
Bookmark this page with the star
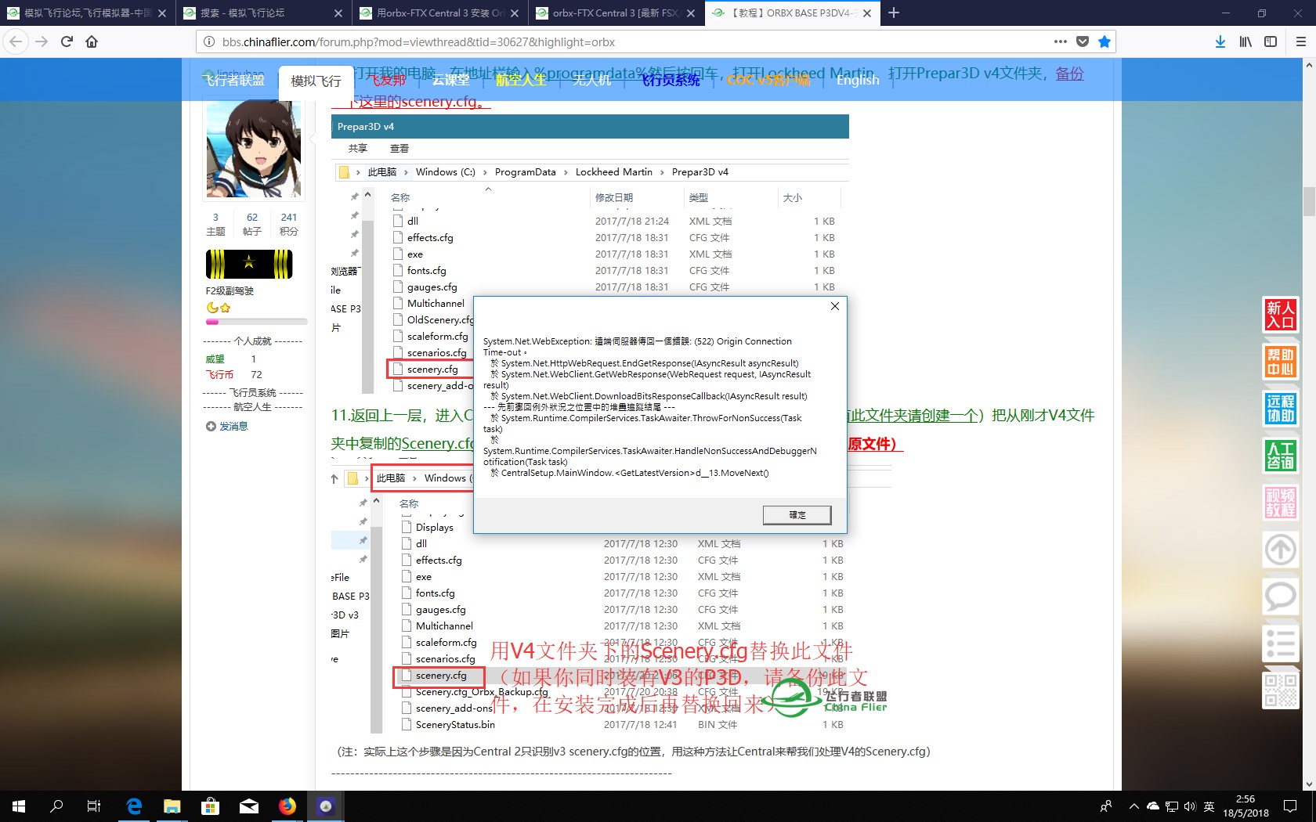pos(1104,41)
